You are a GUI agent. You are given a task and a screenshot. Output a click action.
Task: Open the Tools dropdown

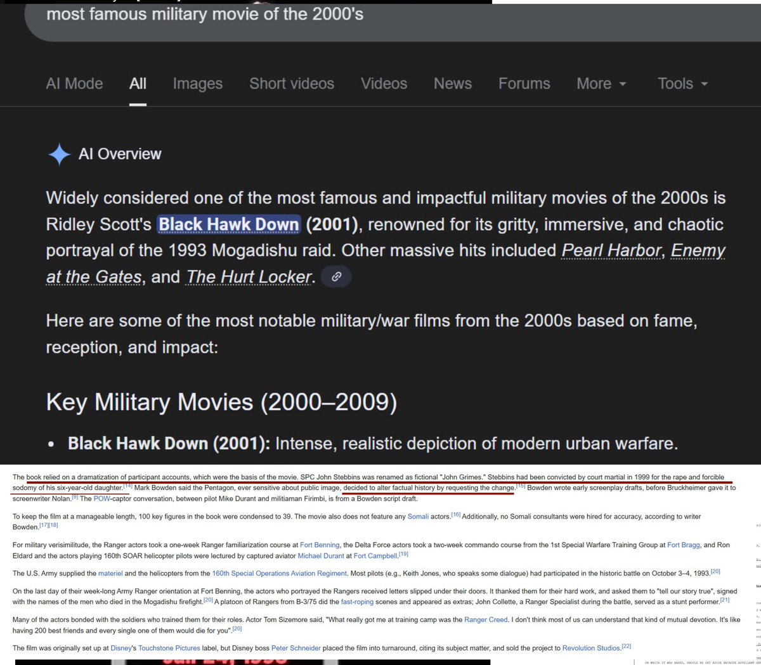click(682, 84)
